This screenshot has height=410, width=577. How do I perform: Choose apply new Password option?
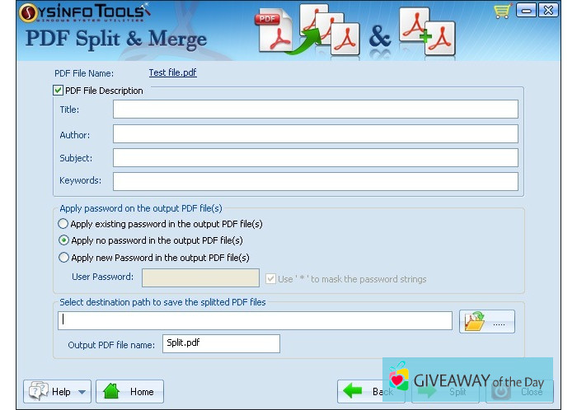point(63,257)
